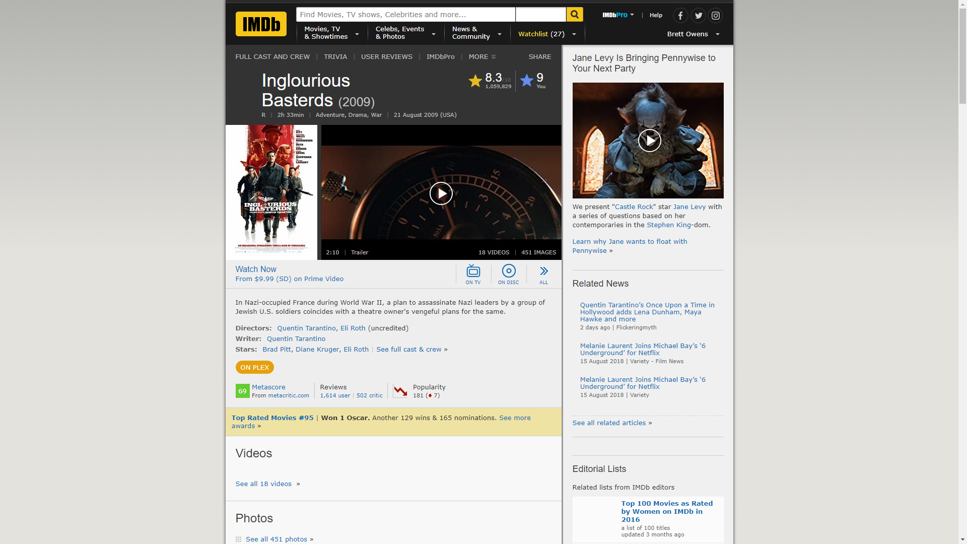Open Full Cast and Crew
Screen dimensions: 967x544
pyautogui.click(x=272, y=57)
